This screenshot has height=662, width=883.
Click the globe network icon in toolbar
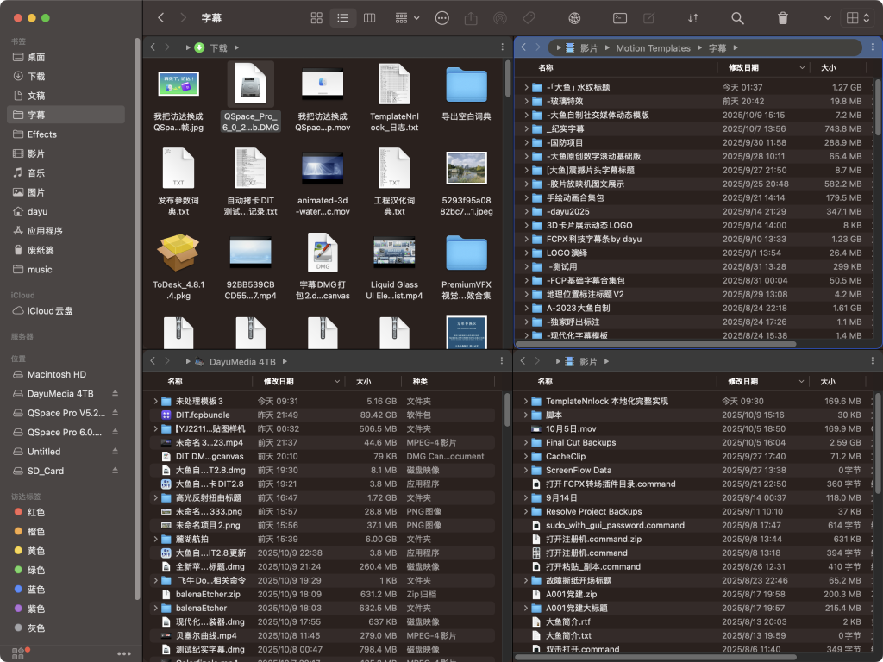[x=575, y=18]
